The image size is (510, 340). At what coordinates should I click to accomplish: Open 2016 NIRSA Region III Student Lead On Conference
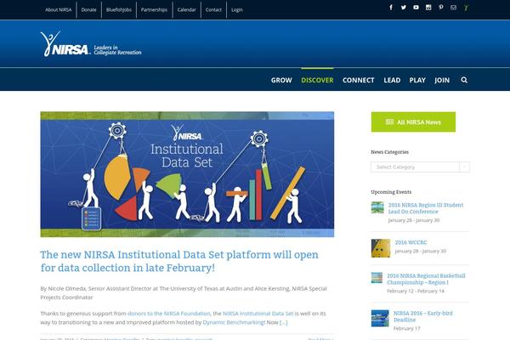426,208
